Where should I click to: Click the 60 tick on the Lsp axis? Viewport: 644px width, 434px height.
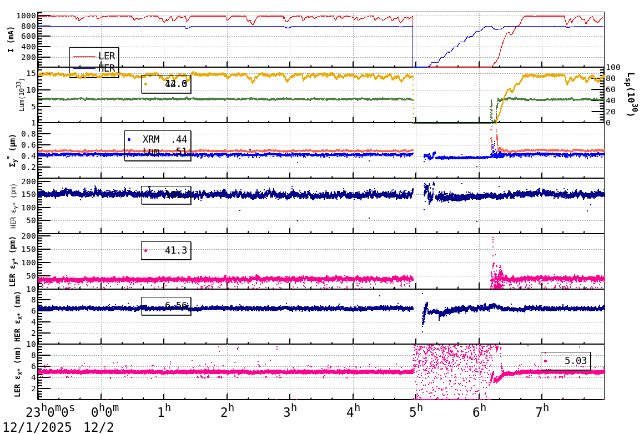click(x=611, y=89)
